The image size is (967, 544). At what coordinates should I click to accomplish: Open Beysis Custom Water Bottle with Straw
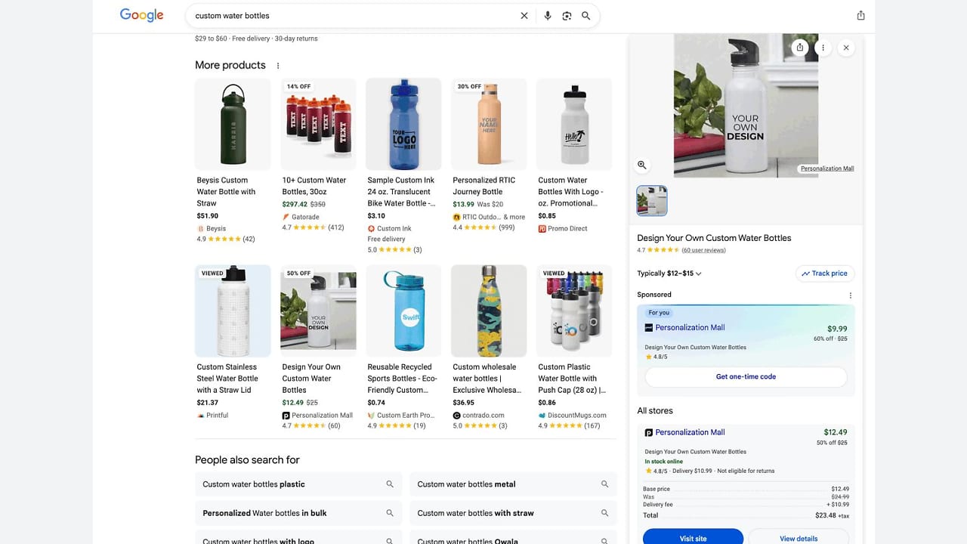point(233,160)
